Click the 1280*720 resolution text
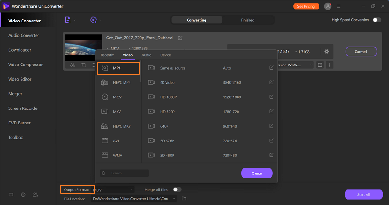 tap(231, 112)
